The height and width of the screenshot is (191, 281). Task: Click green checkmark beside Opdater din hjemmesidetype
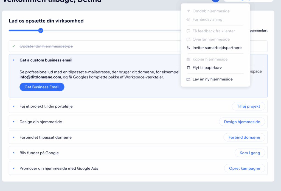(x=14, y=46)
